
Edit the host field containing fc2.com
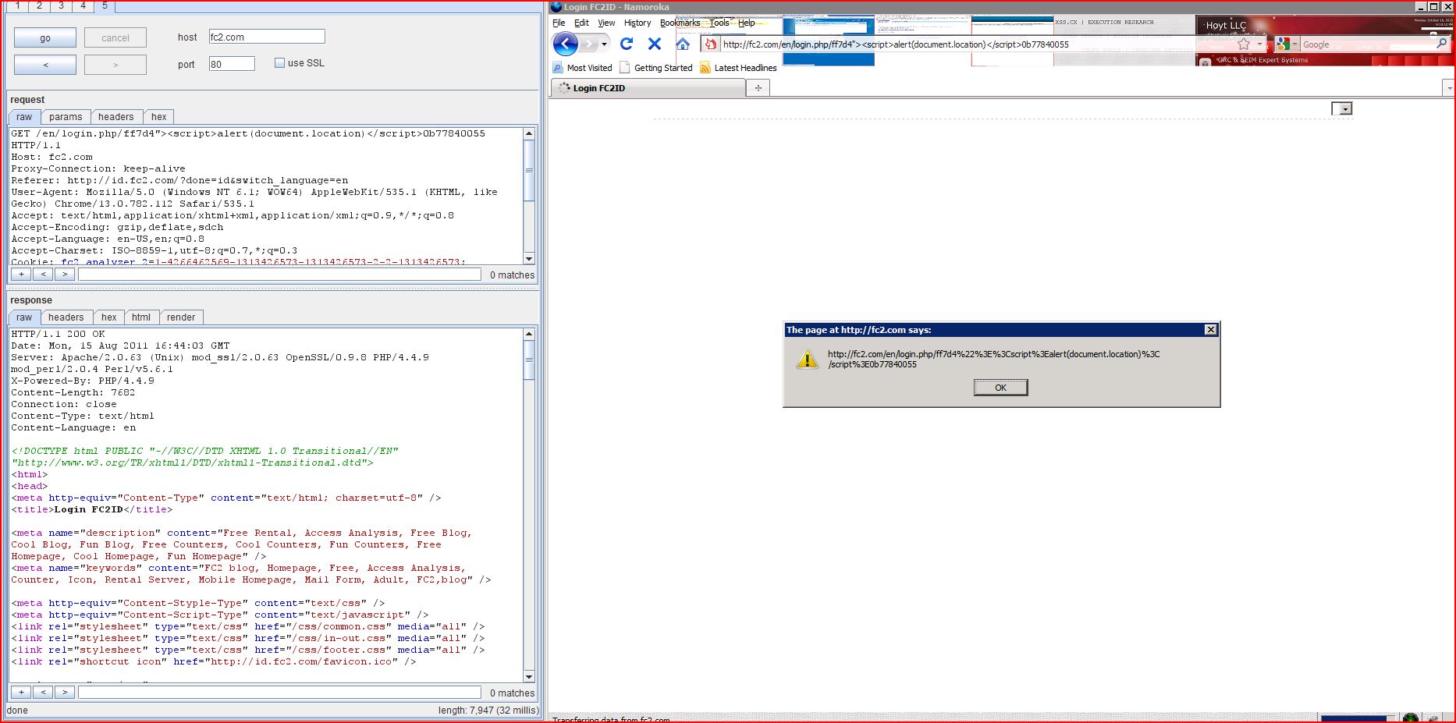(267, 37)
